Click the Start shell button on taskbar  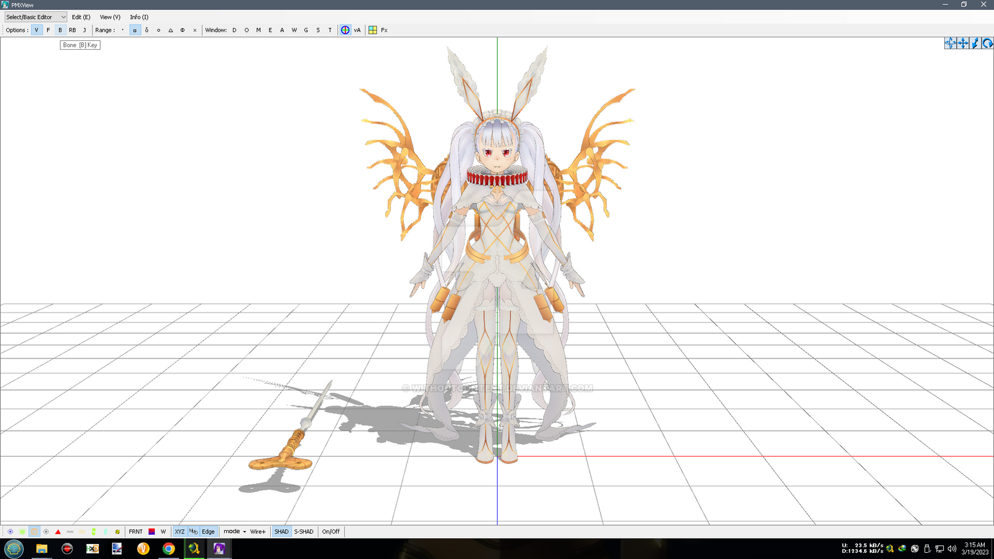[x=14, y=548]
